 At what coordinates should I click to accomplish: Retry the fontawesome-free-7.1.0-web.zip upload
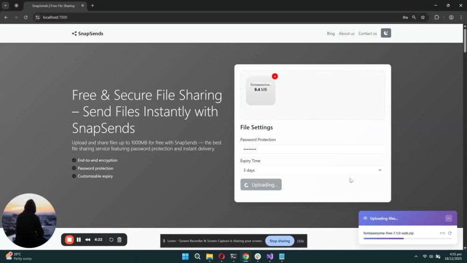click(450, 233)
